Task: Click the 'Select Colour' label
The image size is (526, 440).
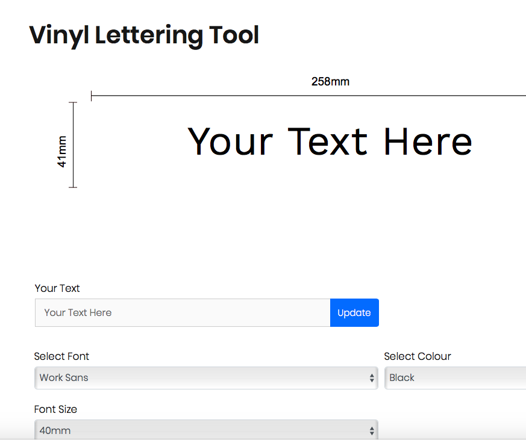Action: click(418, 356)
